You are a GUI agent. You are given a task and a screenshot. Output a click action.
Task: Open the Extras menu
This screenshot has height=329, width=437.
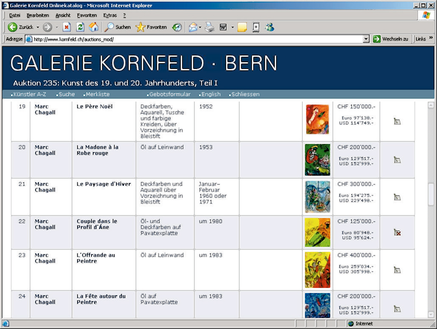click(110, 15)
